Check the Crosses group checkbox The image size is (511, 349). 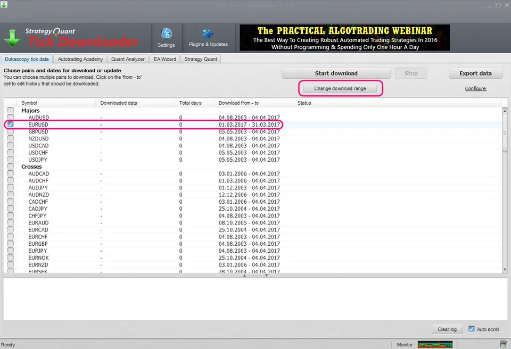pyautogui.click(x=11, y=167)
